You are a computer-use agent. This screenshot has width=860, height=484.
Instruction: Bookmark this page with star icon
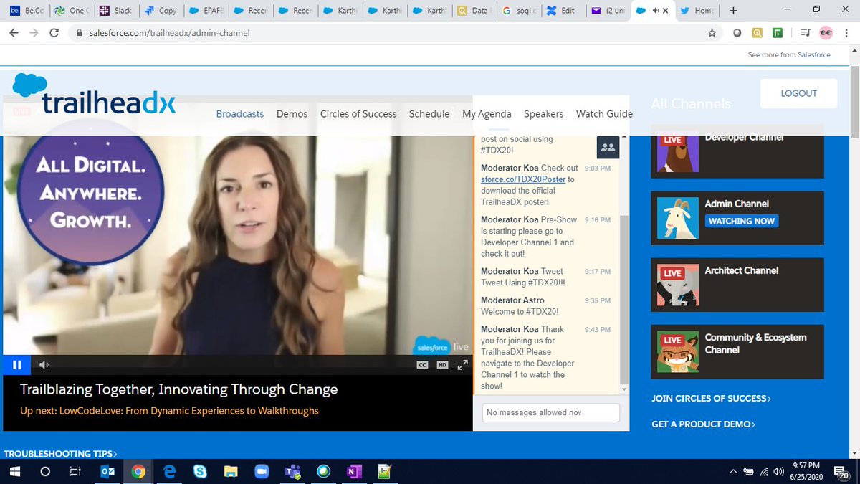click(712, 33)
